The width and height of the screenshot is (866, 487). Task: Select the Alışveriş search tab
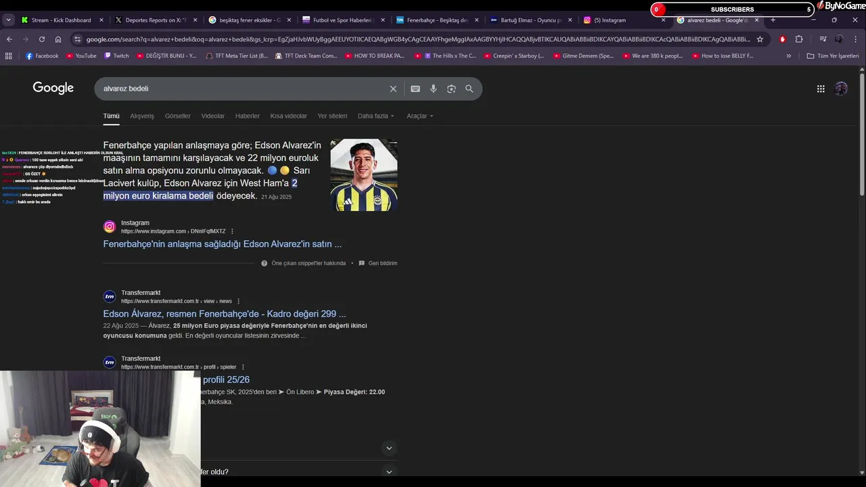[x=142, y=116]
